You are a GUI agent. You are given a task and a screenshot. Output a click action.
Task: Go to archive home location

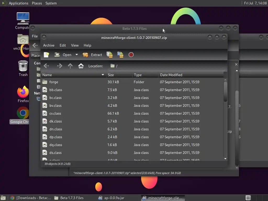pyautogui.click(x=81, y=66)
